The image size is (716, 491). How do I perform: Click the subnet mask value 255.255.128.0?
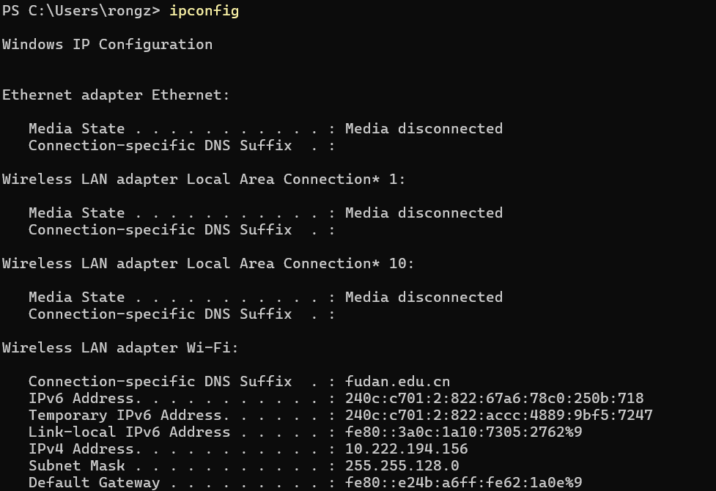pyautogui.click(x=402, y=466)
